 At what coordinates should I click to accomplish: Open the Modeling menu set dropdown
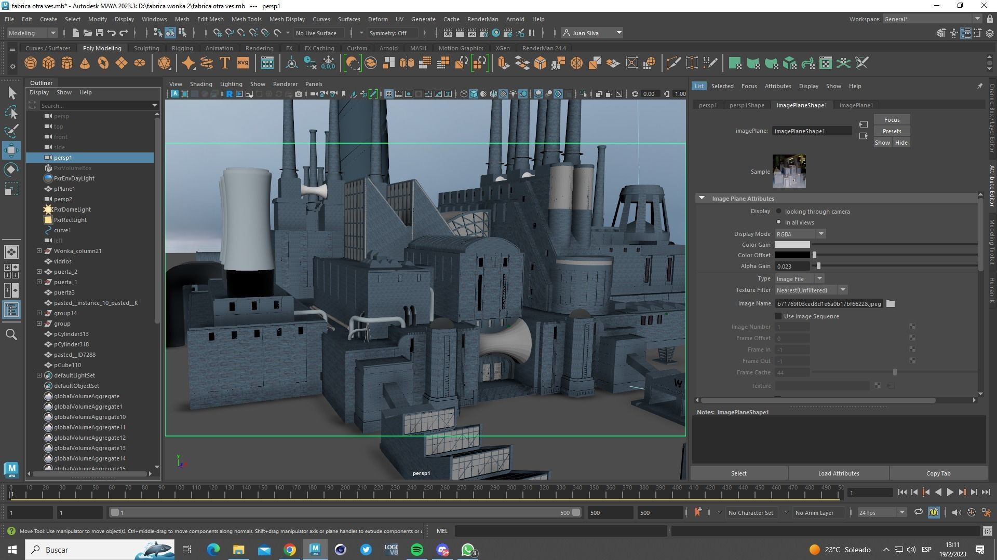coord(32,33)
